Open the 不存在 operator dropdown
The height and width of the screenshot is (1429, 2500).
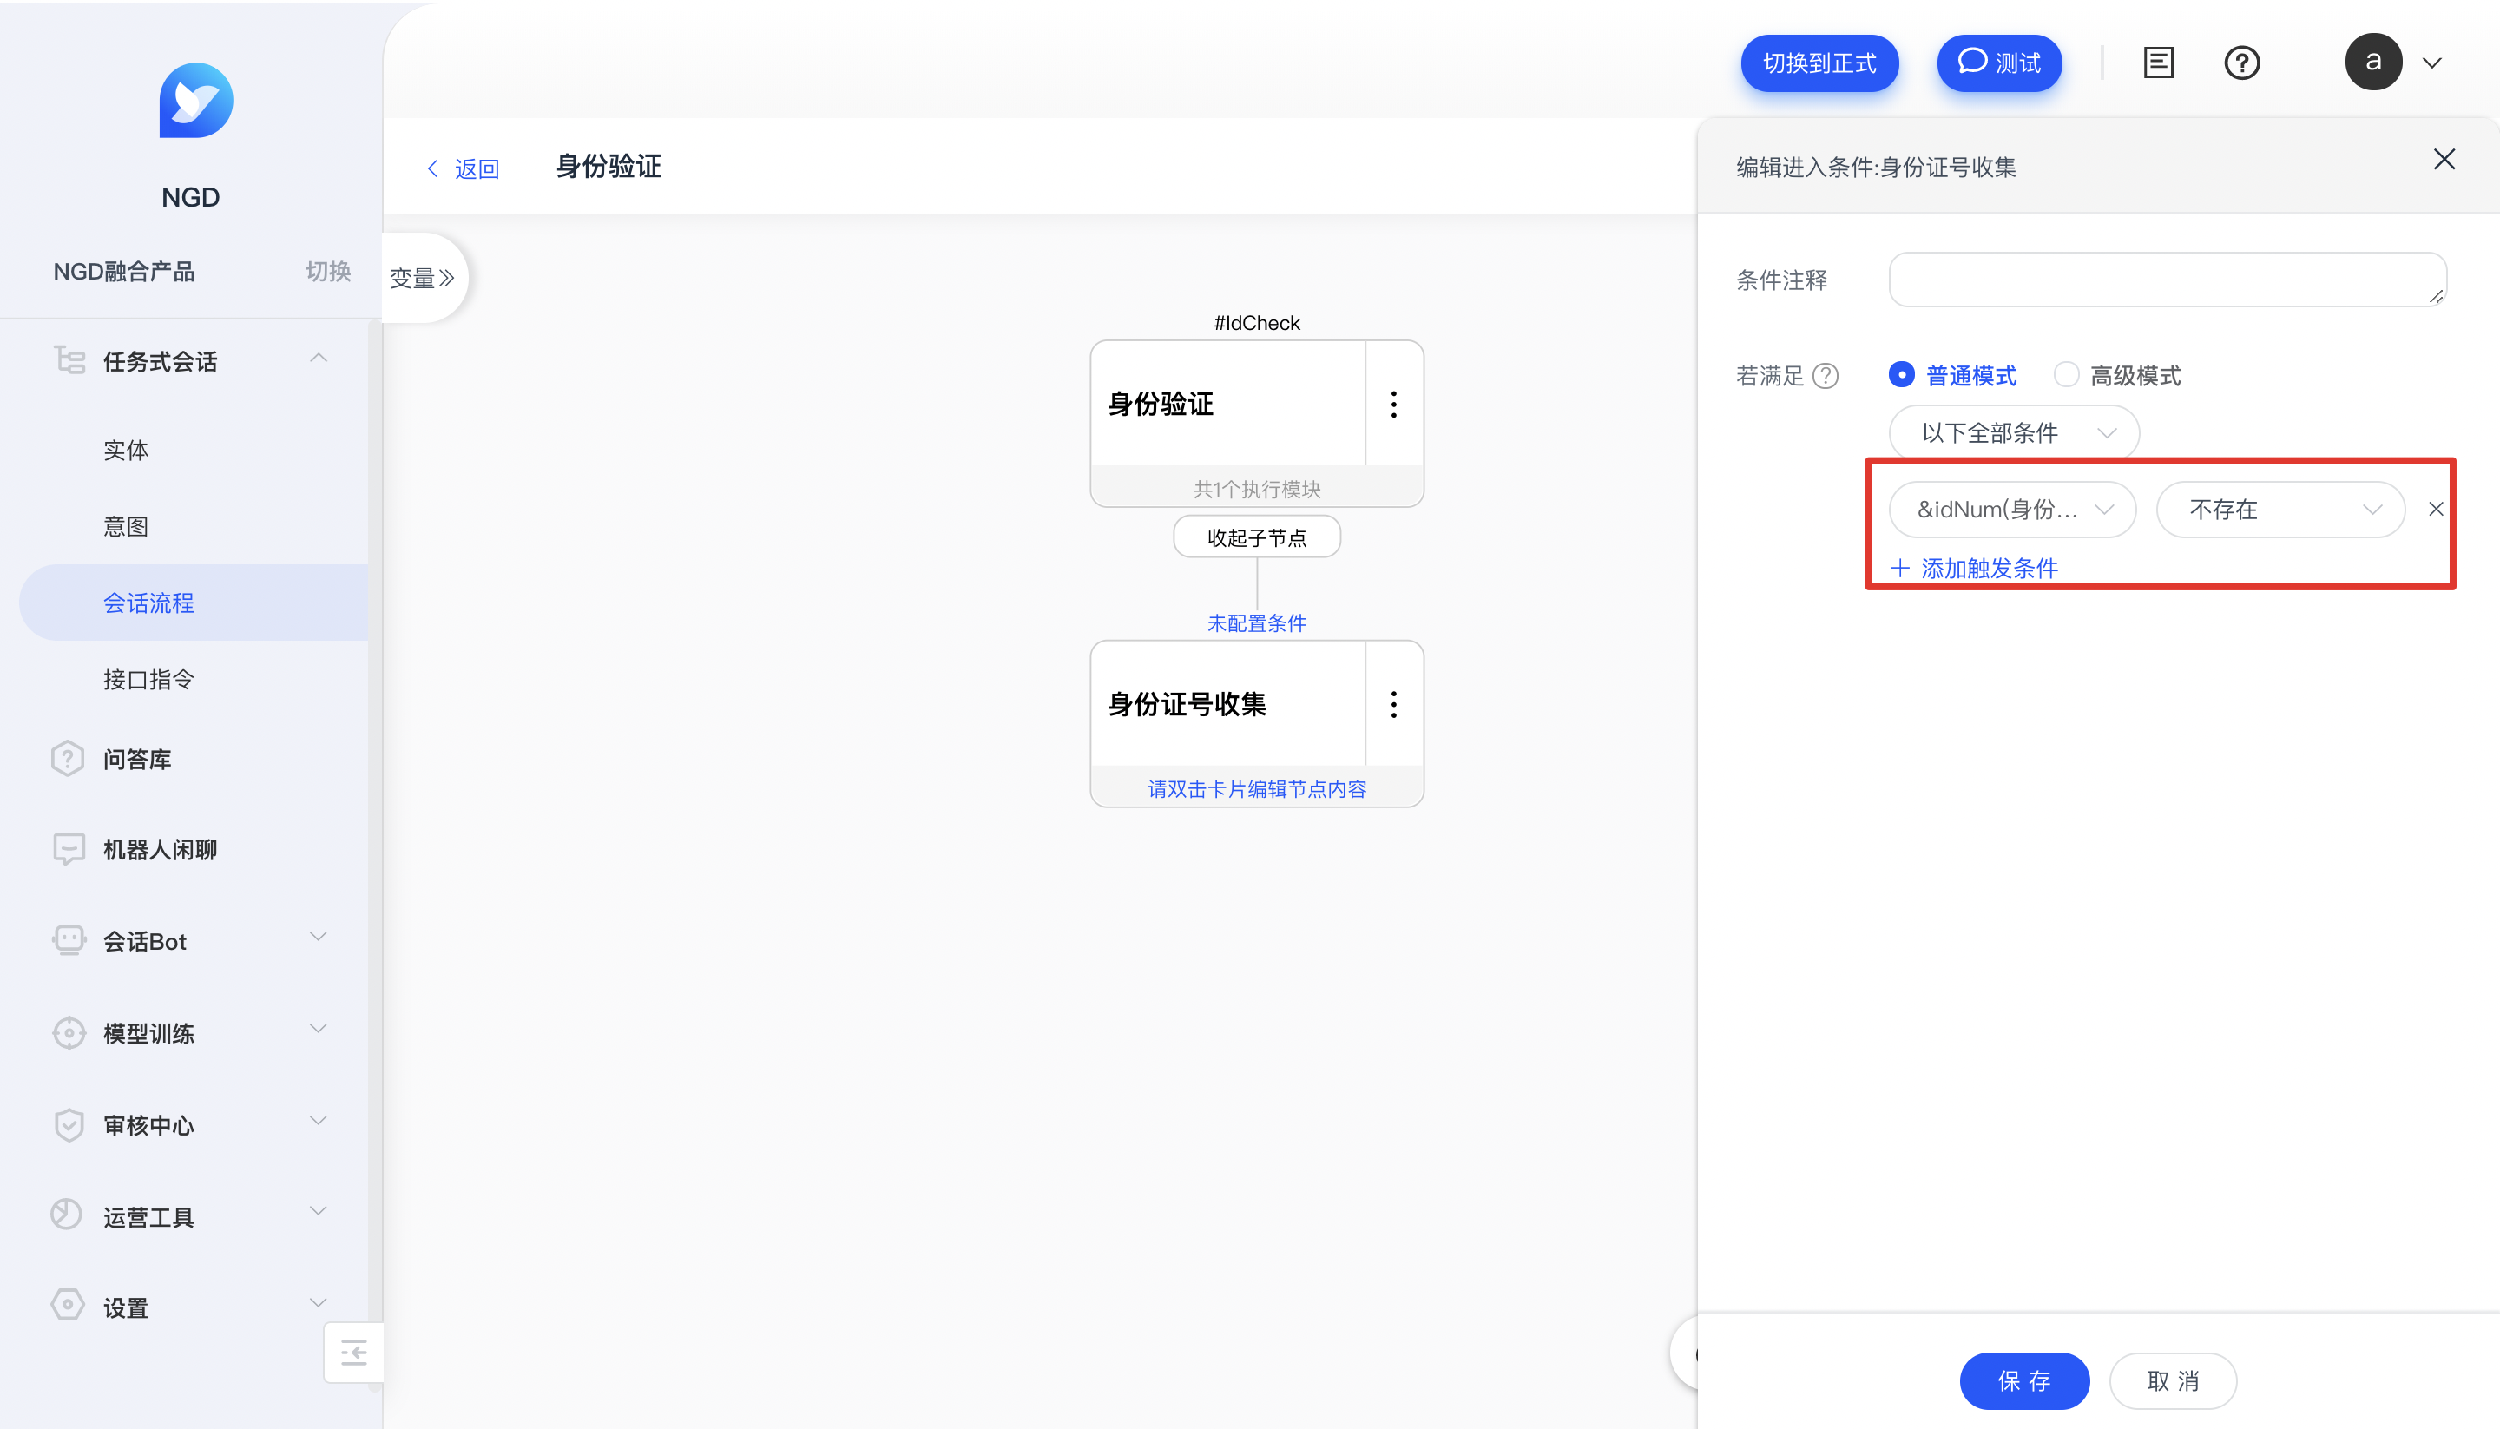click(x=2280, y=510)
